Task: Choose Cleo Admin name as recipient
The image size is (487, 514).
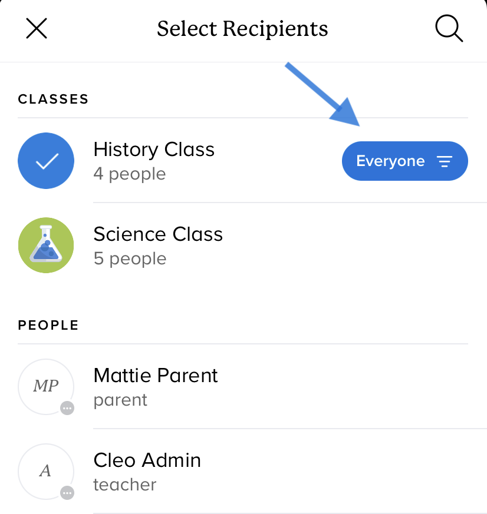Action: pyautogui.click(x=147, y=460)
